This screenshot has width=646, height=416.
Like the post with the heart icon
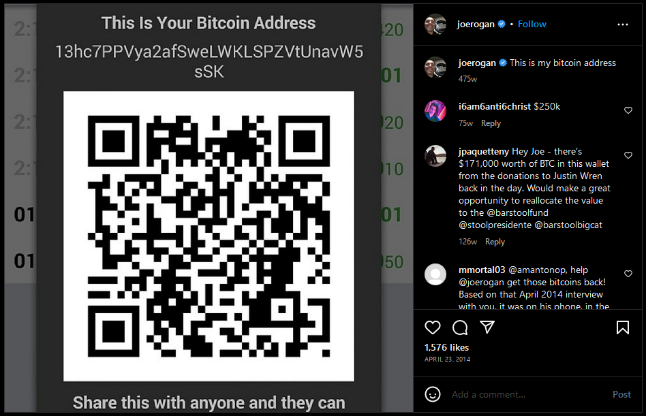[433, 327]
